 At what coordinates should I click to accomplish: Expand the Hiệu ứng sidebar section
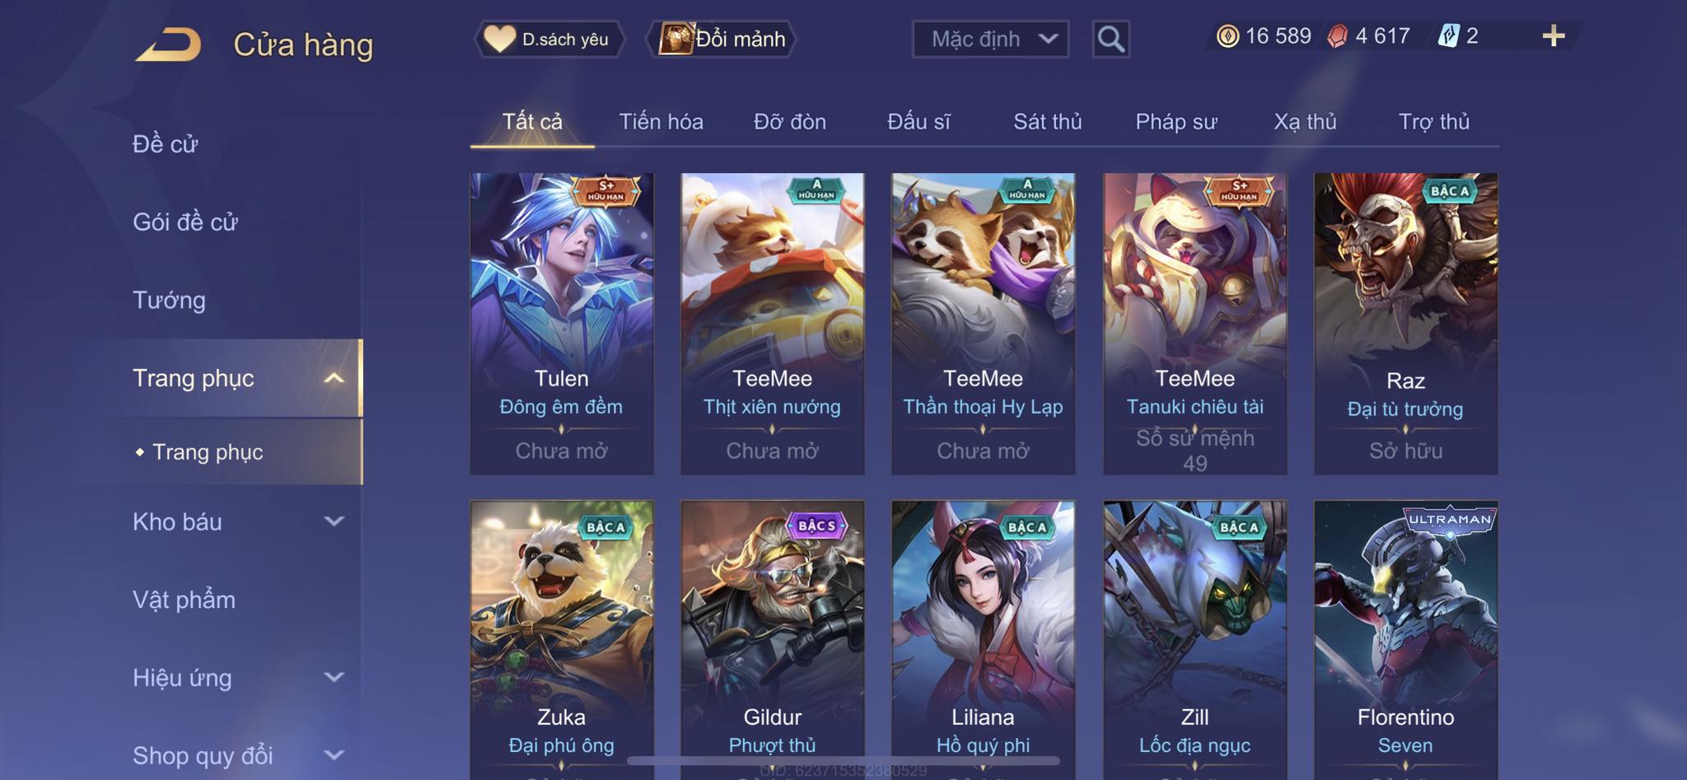click(334, 677)
